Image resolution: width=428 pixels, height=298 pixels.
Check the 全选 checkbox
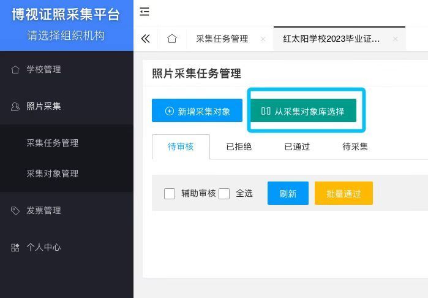[224, 194]
